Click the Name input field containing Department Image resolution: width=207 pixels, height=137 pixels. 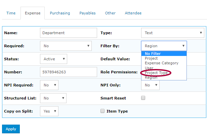pos(69,33)
